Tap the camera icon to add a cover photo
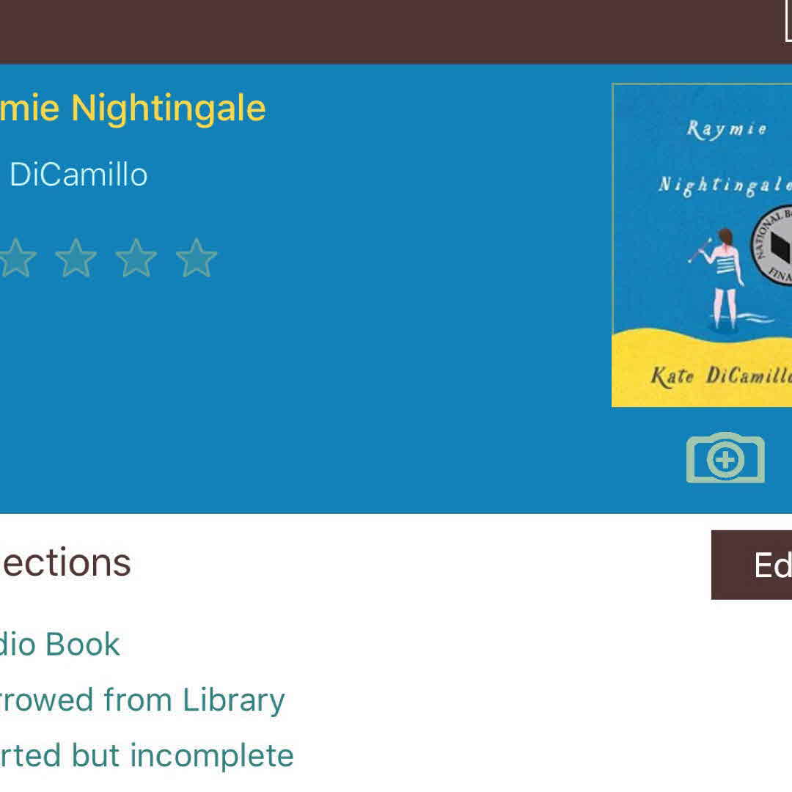Viewport: 792px width, 792px height. click(725, 458)
